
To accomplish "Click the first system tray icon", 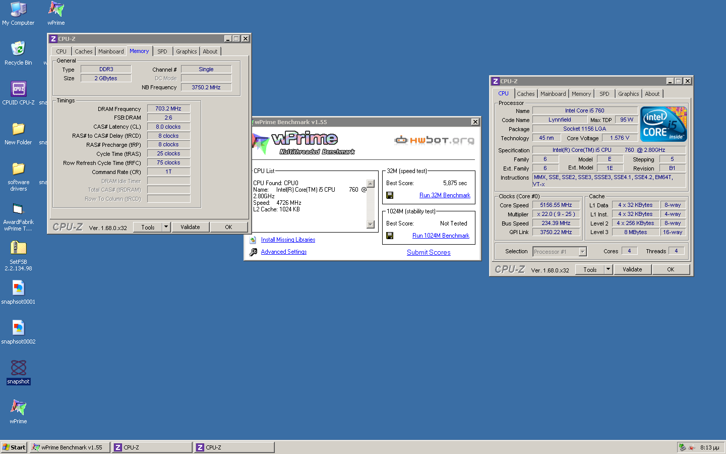I will (x=682, y=447).
